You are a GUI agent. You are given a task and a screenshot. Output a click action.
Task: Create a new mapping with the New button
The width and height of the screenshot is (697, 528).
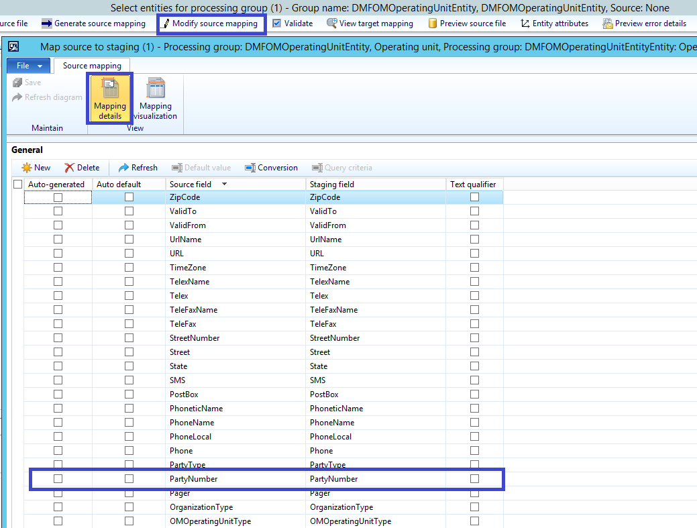click(36, 168)
